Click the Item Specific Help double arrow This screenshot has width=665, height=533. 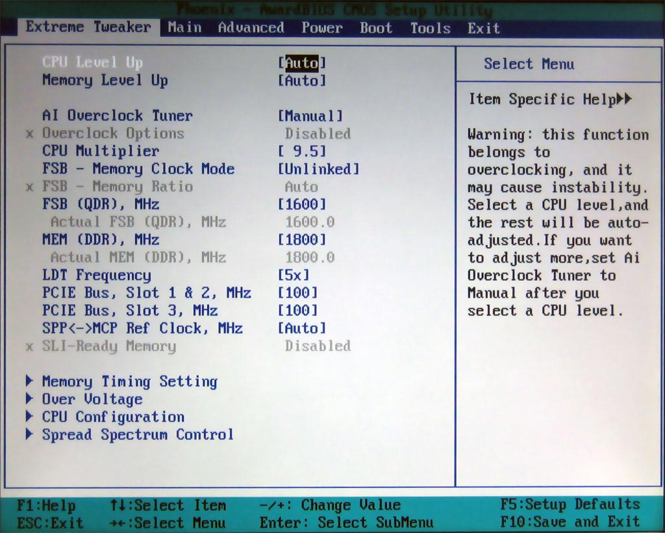coord(624,99)
